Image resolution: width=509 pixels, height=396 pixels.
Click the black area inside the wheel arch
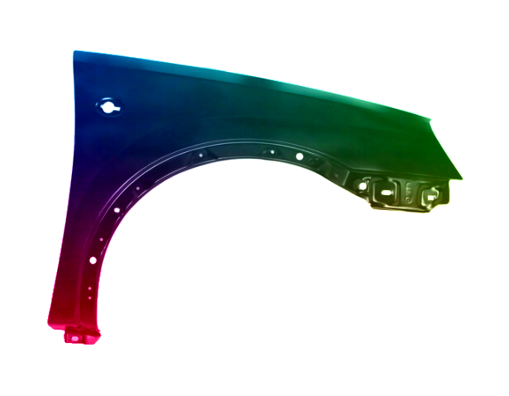click(248, 265)
